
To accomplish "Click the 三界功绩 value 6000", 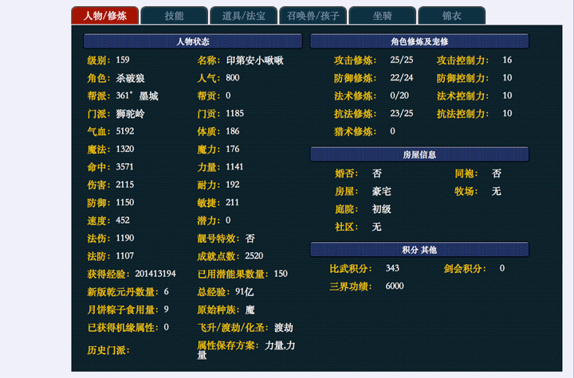I will pyautogui.click(x=395, y=286).
